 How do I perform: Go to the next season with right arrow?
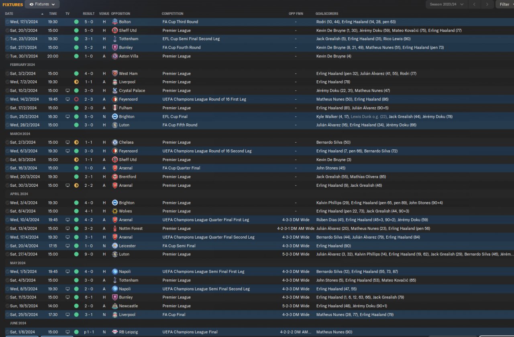click(x=487, y=4)
